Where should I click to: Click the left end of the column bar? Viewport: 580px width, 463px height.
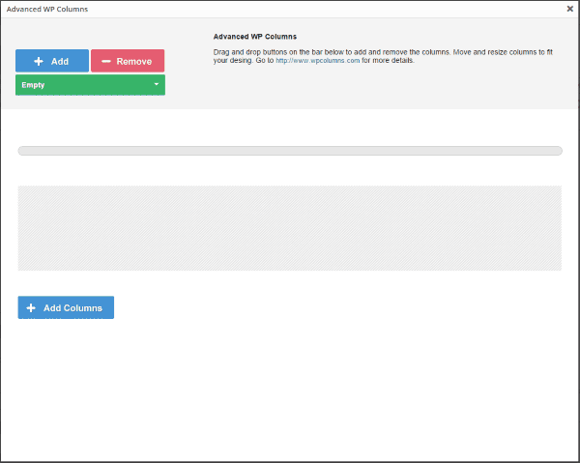(24, 151)
